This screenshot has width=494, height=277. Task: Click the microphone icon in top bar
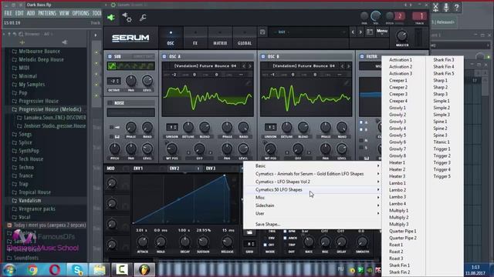coord(446,7)
